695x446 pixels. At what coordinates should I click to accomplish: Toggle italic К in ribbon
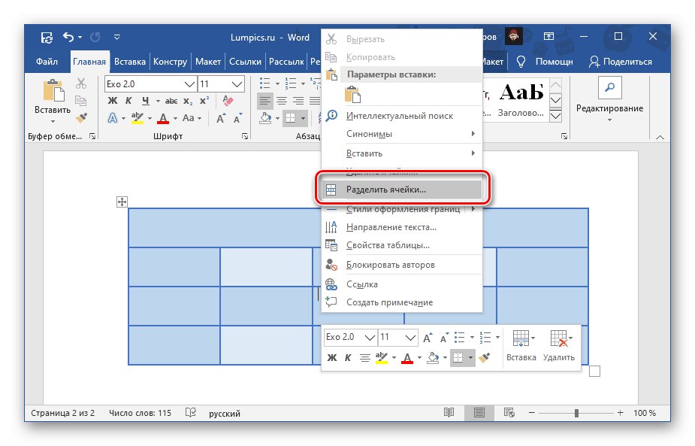(x=128, y=102)
